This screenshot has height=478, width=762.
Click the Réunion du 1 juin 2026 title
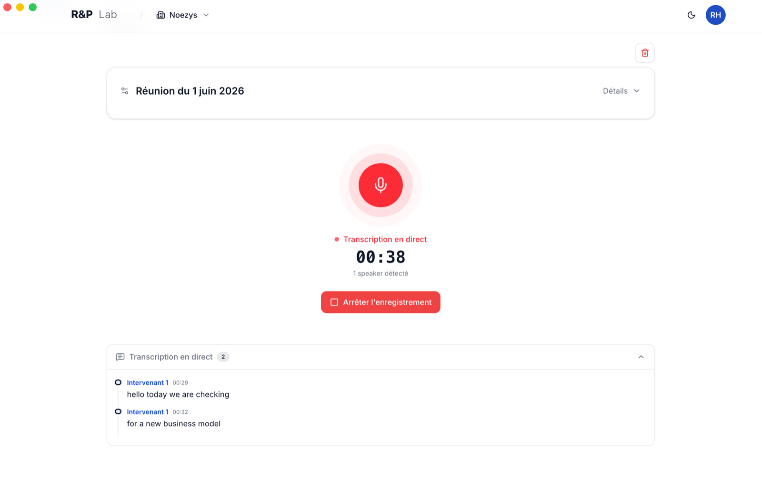[190, 91]
